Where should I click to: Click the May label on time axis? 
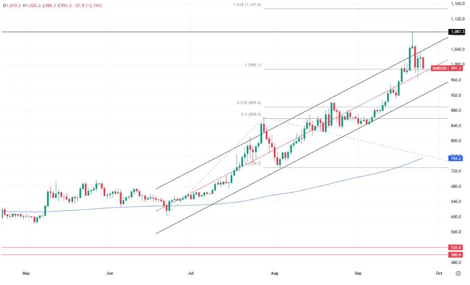(26, 273)
